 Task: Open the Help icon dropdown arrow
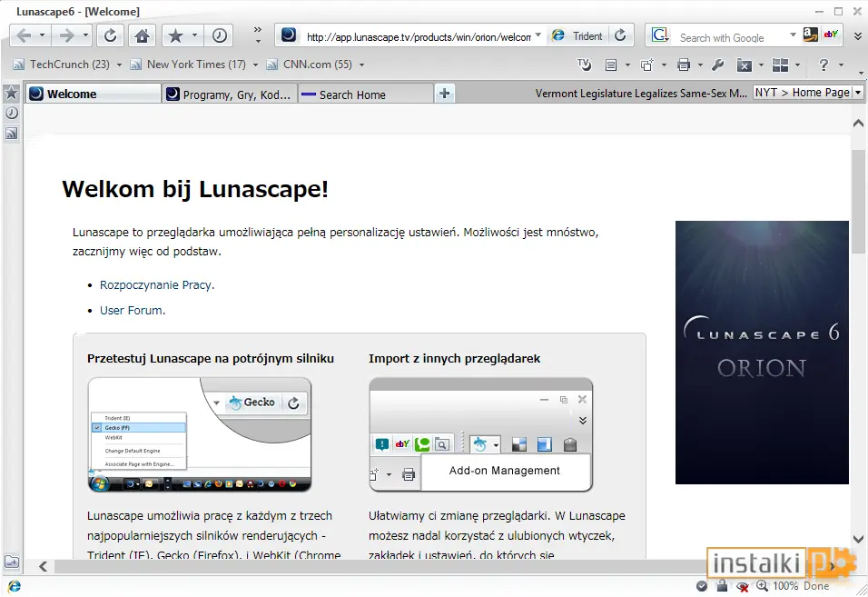(841, 65)
